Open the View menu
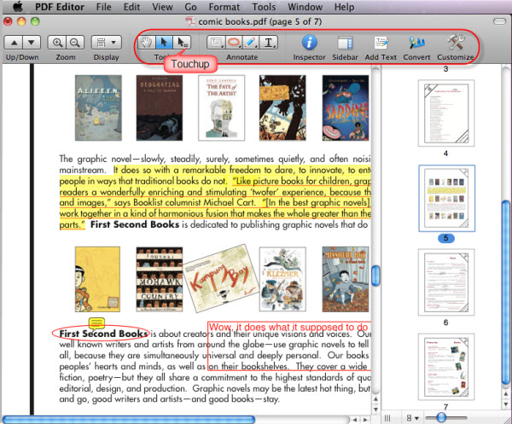The width and height of the screenshot is (512, 424). (162, 7)
